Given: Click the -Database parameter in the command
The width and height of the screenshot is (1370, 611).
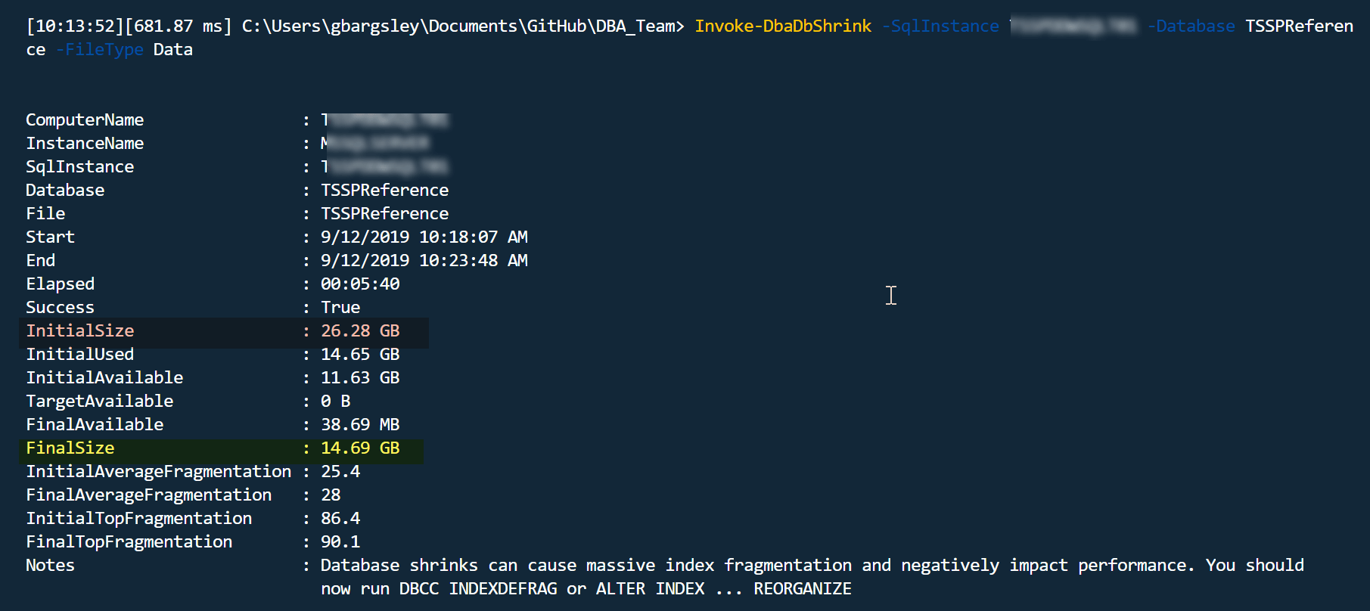Looking at the screenshot, I should tap(1191, 26).
